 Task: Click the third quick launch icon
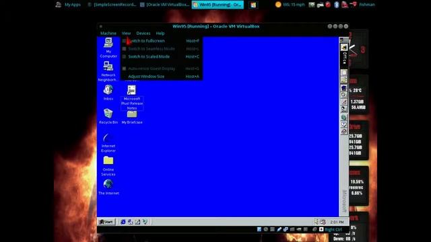tap(137, 222)
